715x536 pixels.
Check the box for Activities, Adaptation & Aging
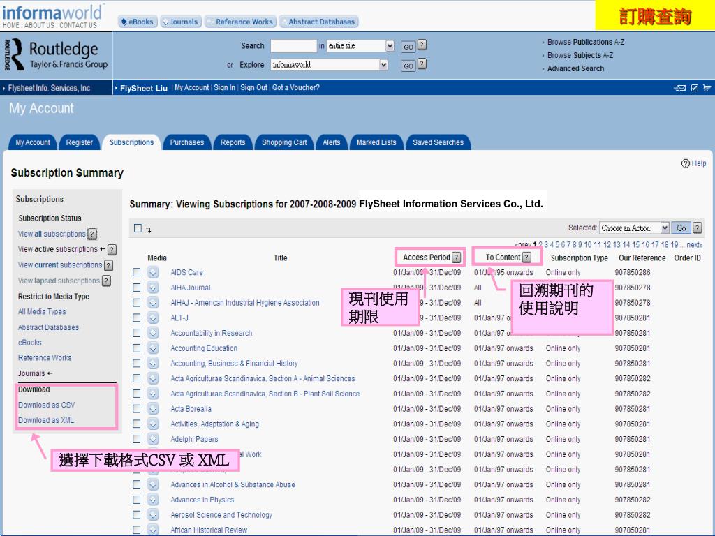pyautogui.click(x=136, y=424)
